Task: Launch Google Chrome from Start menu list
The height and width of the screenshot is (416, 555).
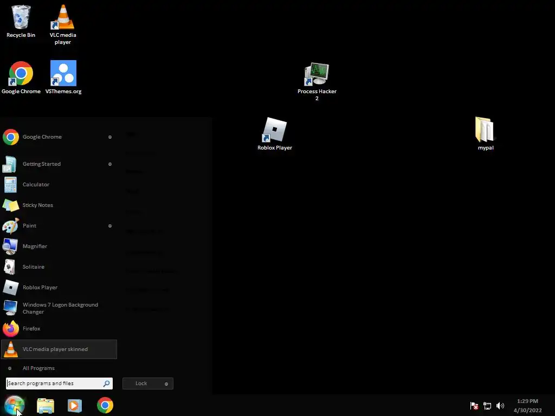Action: pos(59,137)
